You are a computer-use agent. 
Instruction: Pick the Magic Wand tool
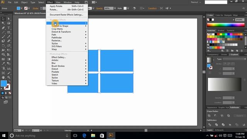3,23
